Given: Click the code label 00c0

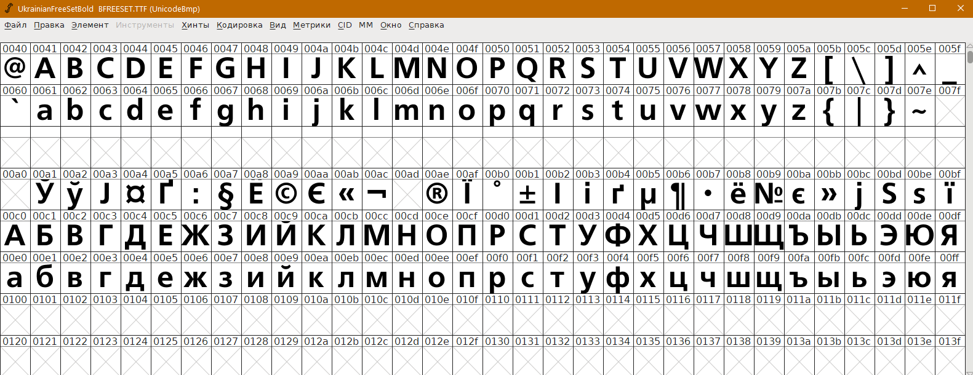Looking at the screenshot, I should [x=15, y=216].
